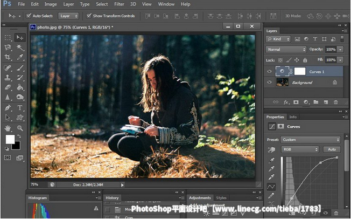Add layer style with fx icon
Image resolution: width=351 pixels, height=219 pixels.
click(x=286, y=102)
